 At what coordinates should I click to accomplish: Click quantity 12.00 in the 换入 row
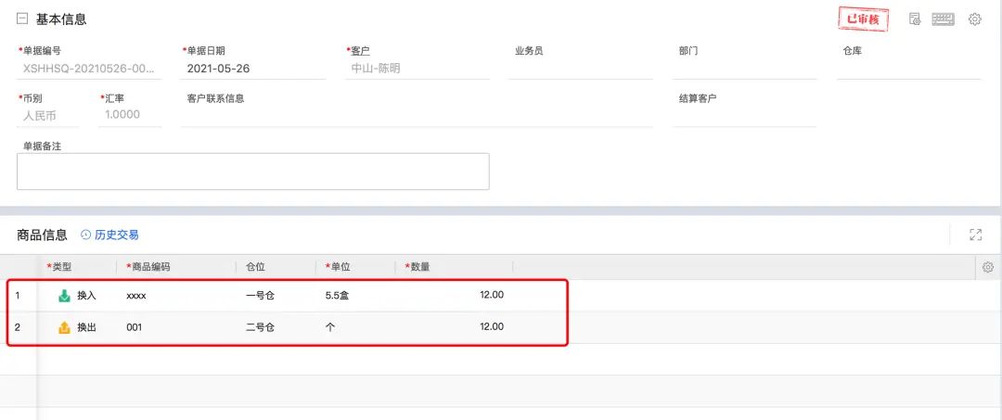pos(492,295)
